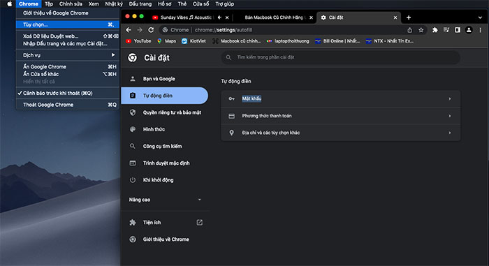
Task: Open the Dấu trang menu
Action: point(140,3)
